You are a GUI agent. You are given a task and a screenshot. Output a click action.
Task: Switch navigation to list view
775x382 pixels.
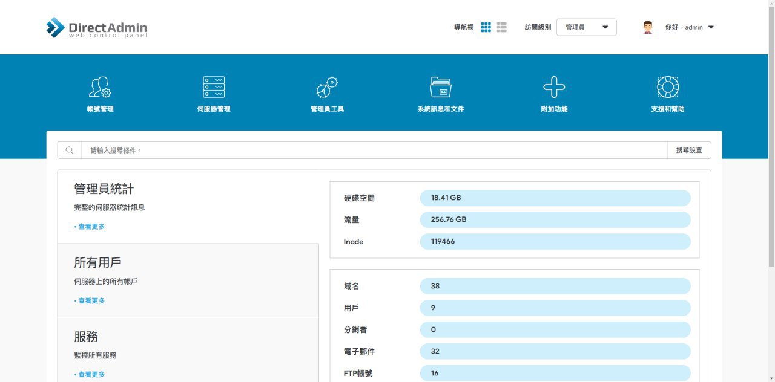(501, 27)
